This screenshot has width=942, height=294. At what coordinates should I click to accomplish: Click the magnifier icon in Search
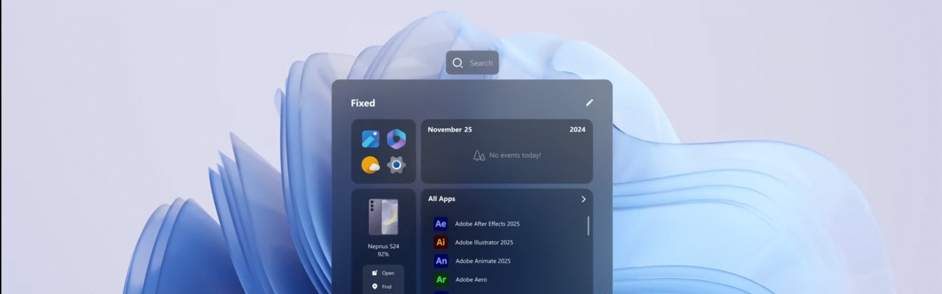click(x=458, y=63)
